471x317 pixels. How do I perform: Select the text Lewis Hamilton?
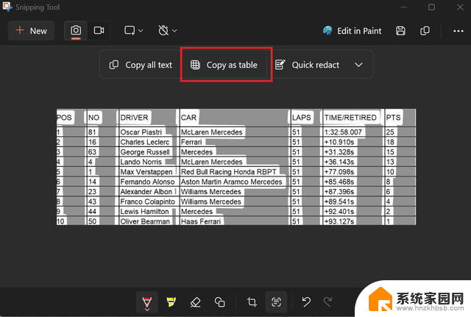click(144, 211)
